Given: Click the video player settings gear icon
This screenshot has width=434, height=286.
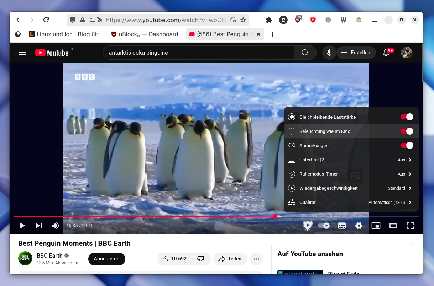Looking at the screenshot, I should point(359,226).
